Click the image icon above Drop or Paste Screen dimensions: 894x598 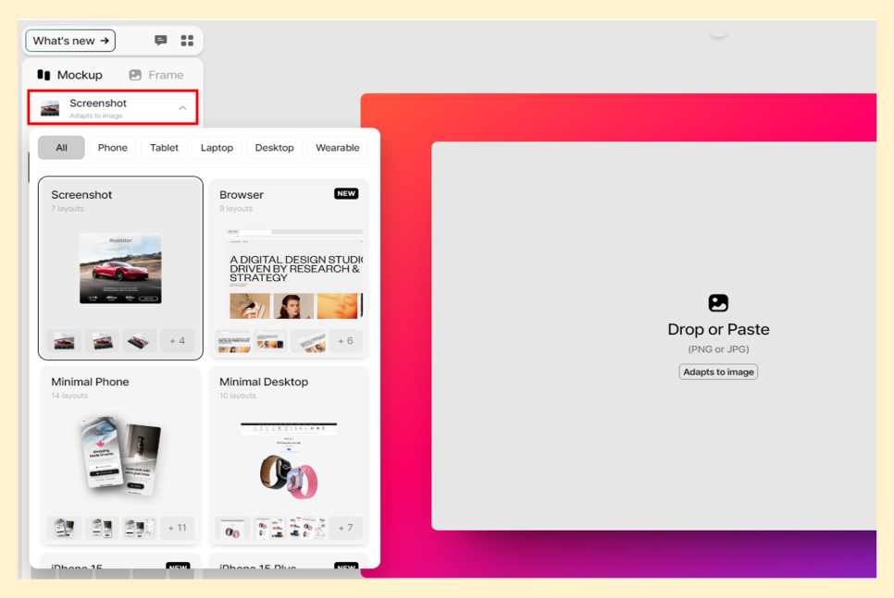[718, 303]
